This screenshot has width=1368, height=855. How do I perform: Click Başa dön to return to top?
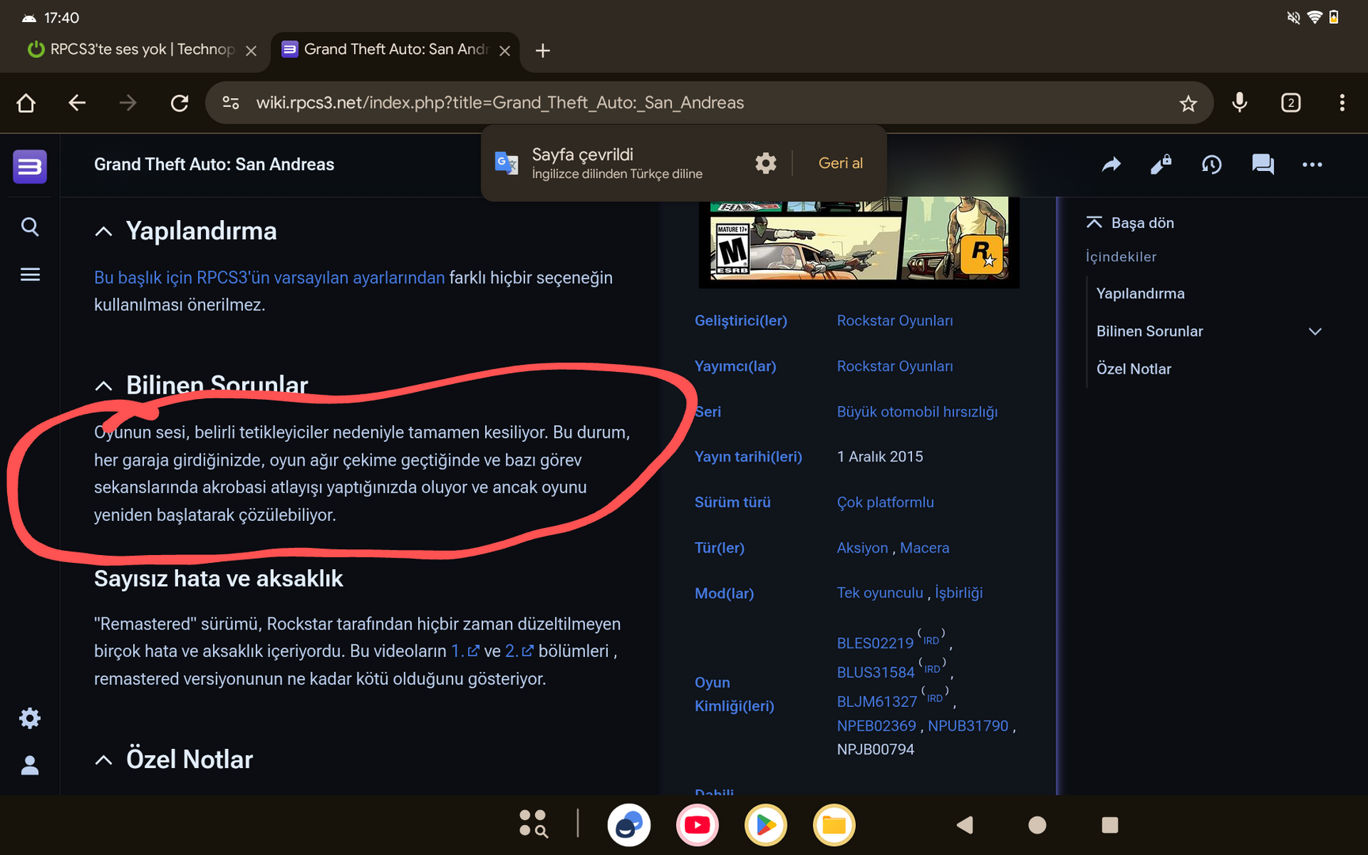(x=1130, y=223)
